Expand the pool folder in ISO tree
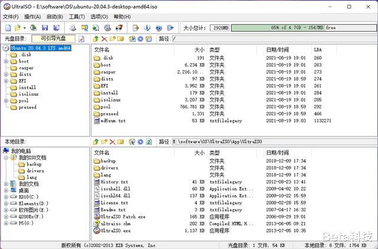Screen dimensions: 378x249 pos(6,101)
